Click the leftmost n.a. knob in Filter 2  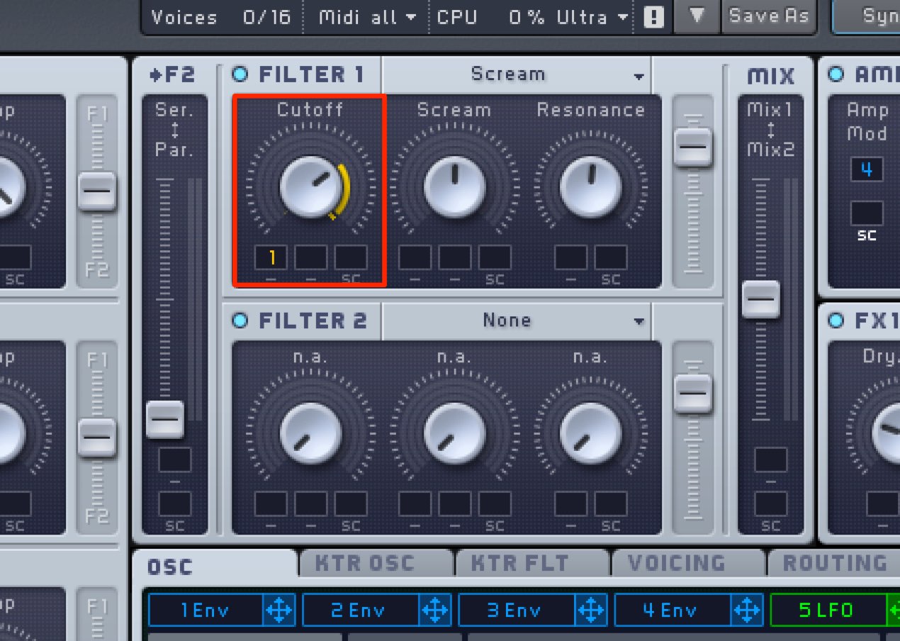tap(311, 433)
